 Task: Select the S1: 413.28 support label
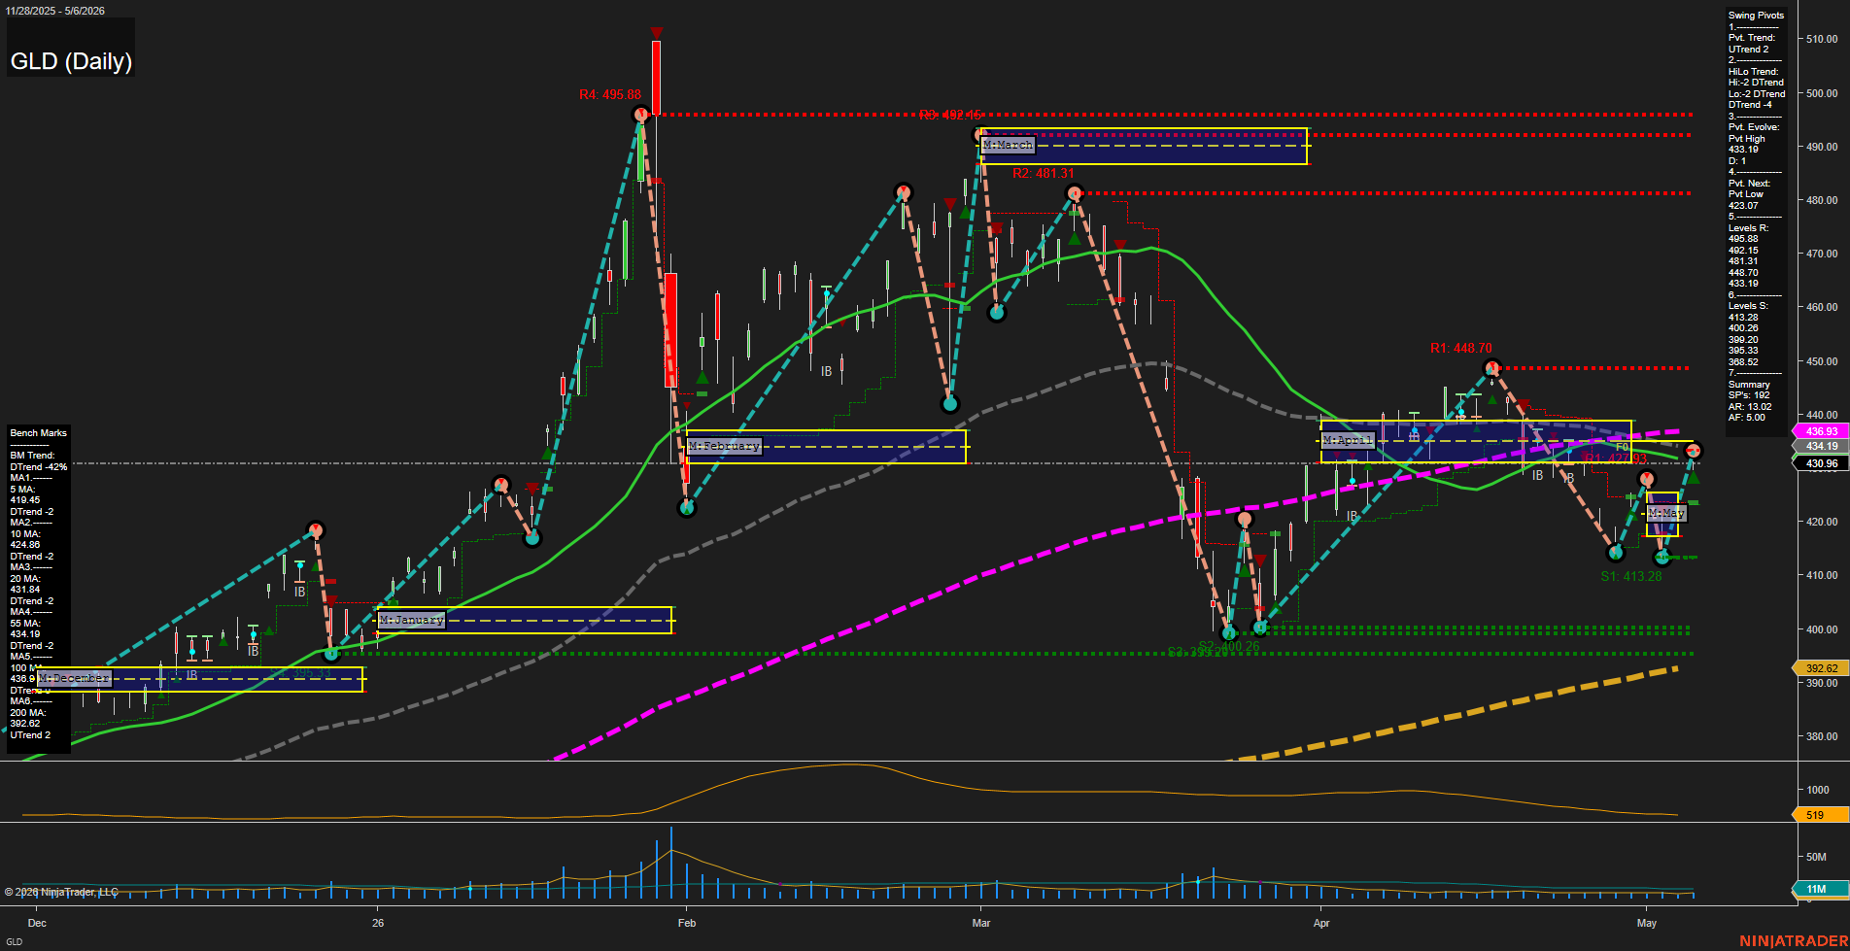(1631, 576)
